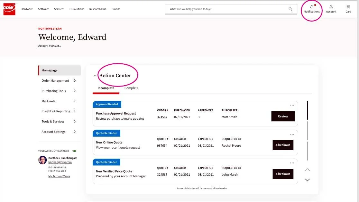Open the My Account Team link
The height and width of the screenshot is (202, 359).
[x=59, y=176]
